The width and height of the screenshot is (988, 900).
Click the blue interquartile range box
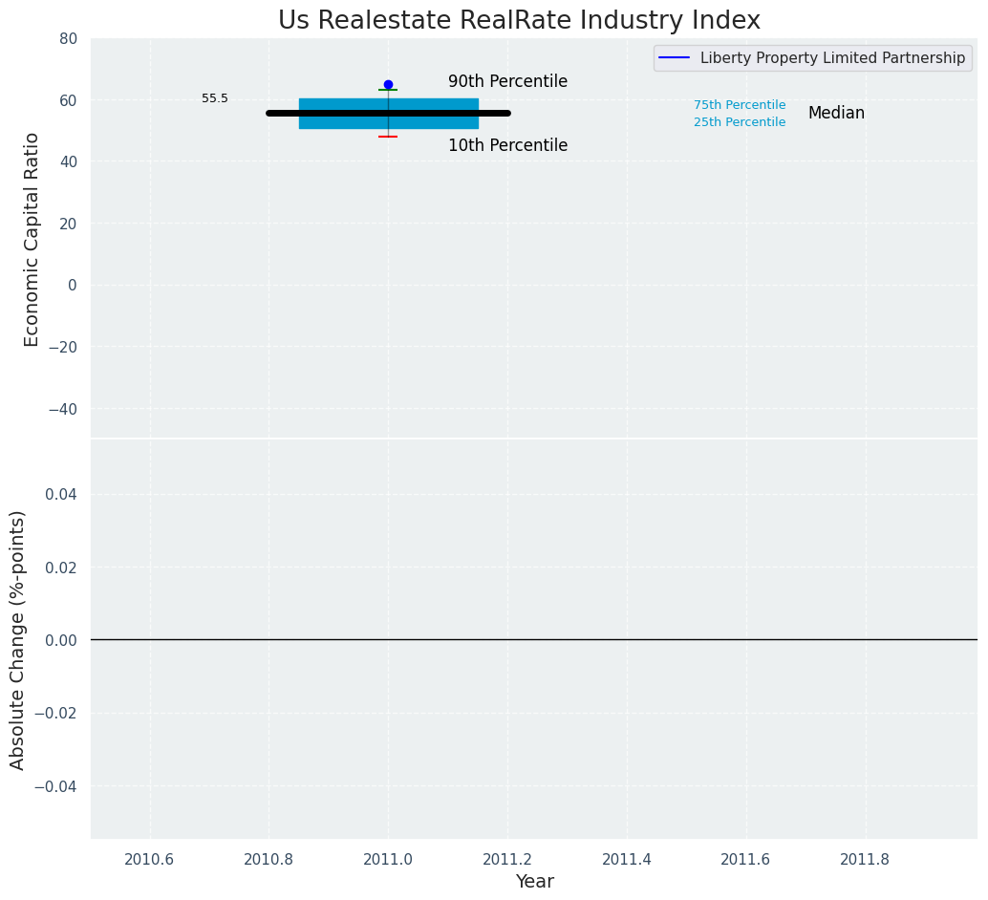pos(430,103)
